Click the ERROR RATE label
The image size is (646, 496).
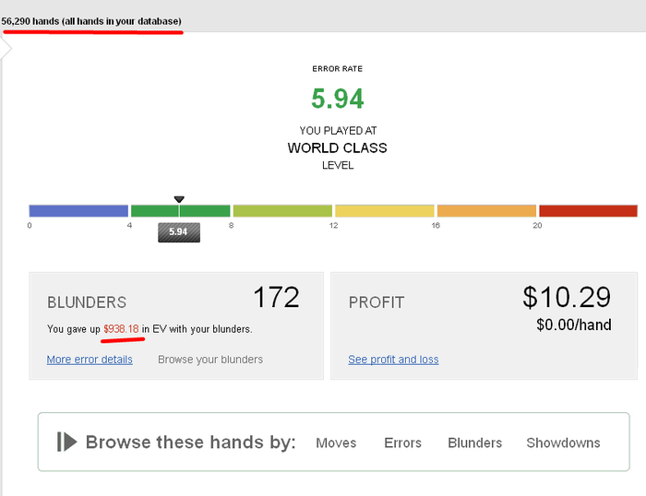coord(338,69)
